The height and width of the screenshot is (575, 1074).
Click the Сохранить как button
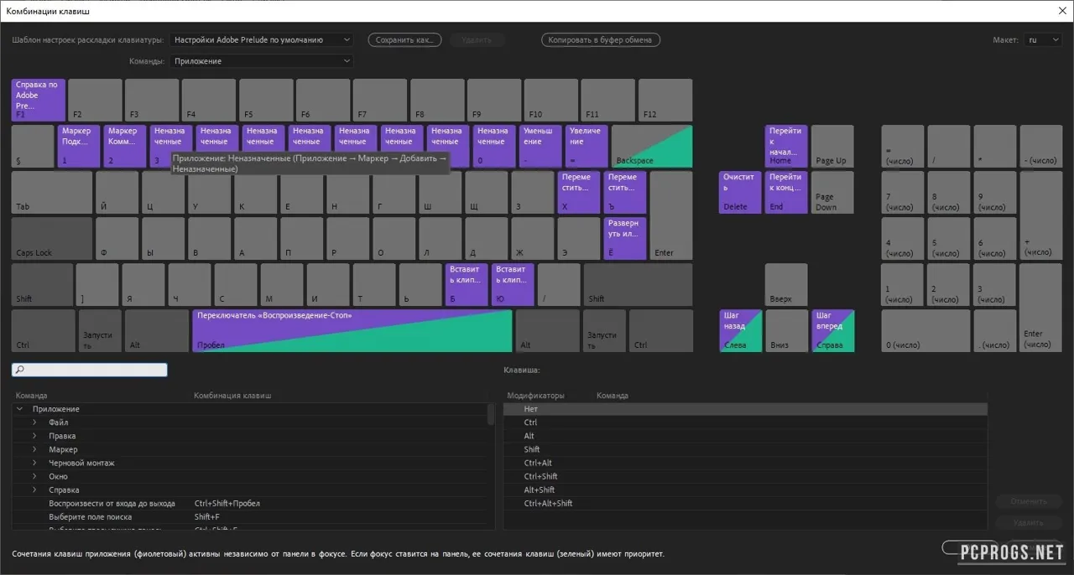[x=404, y=39]
